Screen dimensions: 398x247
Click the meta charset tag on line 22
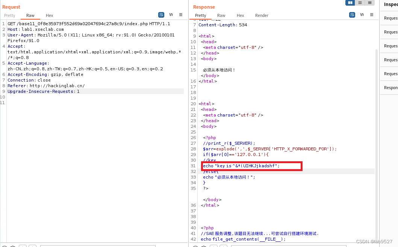click(x=233, y=115)
